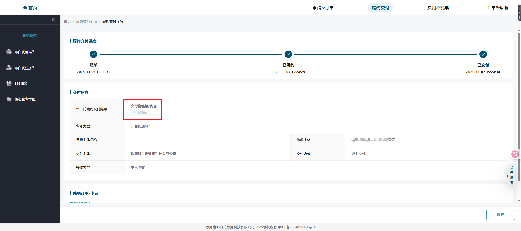The width and height of the screenshot is (521, 231).
Task: Click the home icon beside 首页
Action: tap(25, 8)
